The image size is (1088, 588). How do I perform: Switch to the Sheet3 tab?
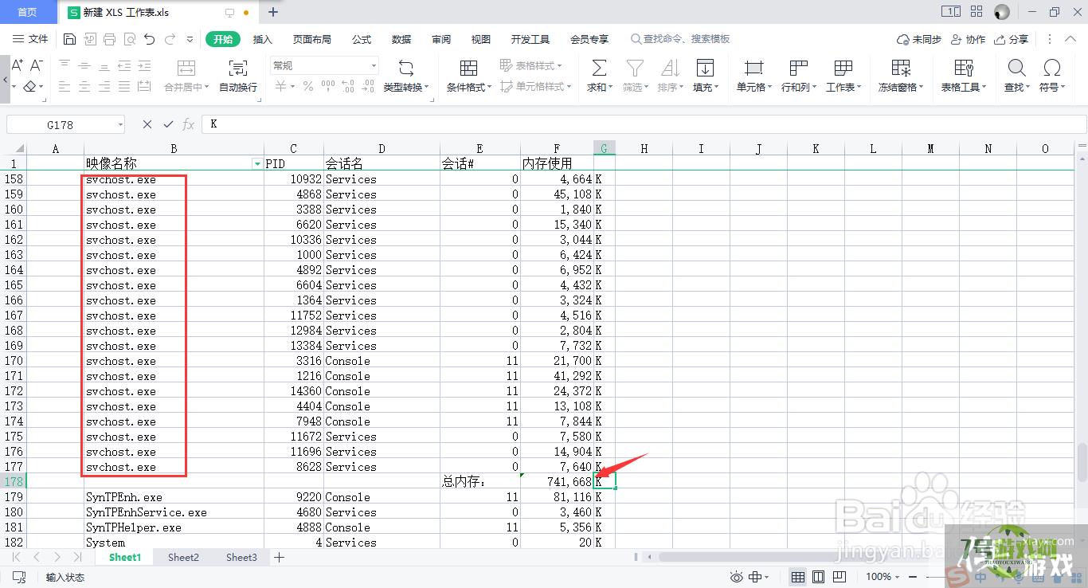(x=241, y=558)
